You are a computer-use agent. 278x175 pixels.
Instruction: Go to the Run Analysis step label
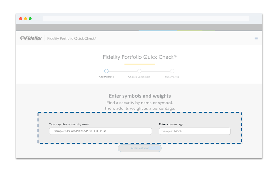[172, 77]
